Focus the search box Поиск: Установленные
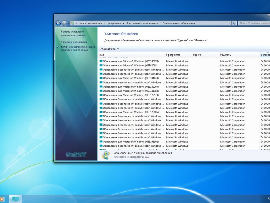The height and width of the screenshot is (203, 270). (x=254, y=23)
